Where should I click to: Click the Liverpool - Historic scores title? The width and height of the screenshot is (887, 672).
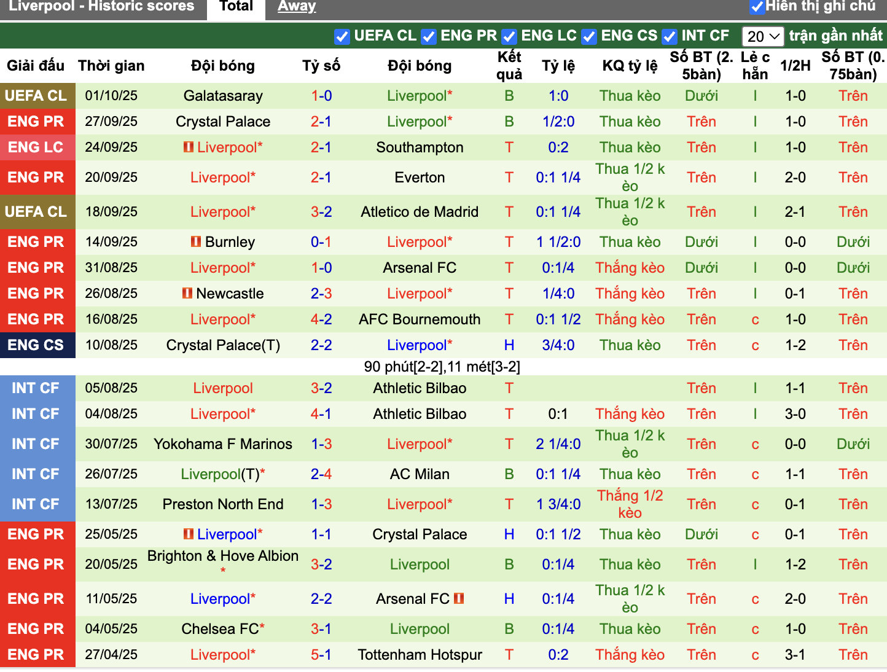point(101,6)
